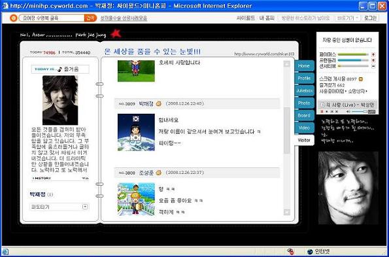The image size is (389, 257).
Task: Adjust the music player volume slider
Action: pos(359,112)
